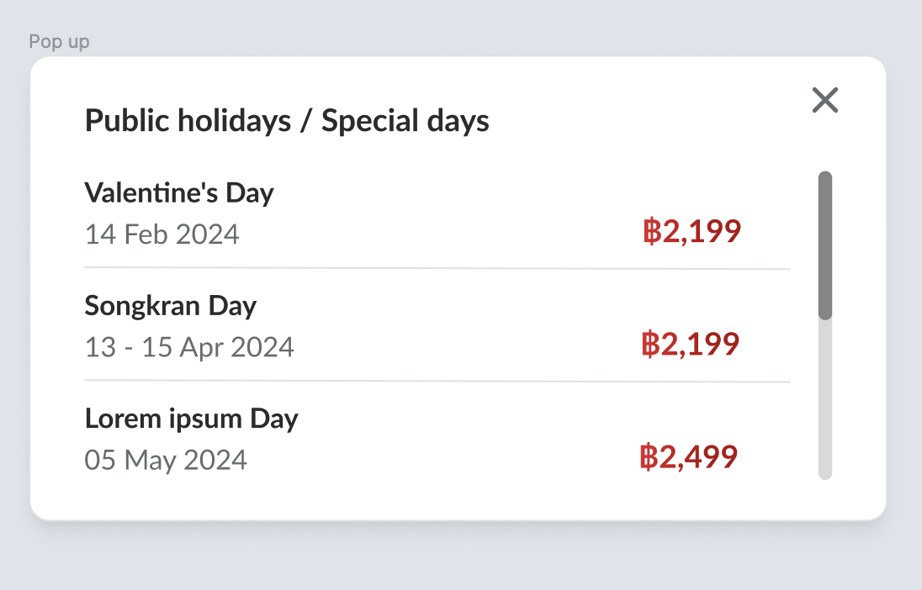The width and height of the screenshot is (922, 590).
Task: Click the 05 May 2024 date
Action: click(x=166, y=459)
